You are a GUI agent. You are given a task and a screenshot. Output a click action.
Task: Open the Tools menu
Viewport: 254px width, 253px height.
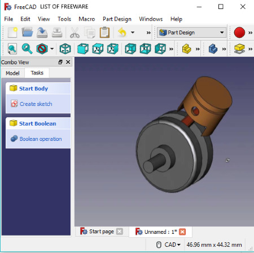coord(64,19)
